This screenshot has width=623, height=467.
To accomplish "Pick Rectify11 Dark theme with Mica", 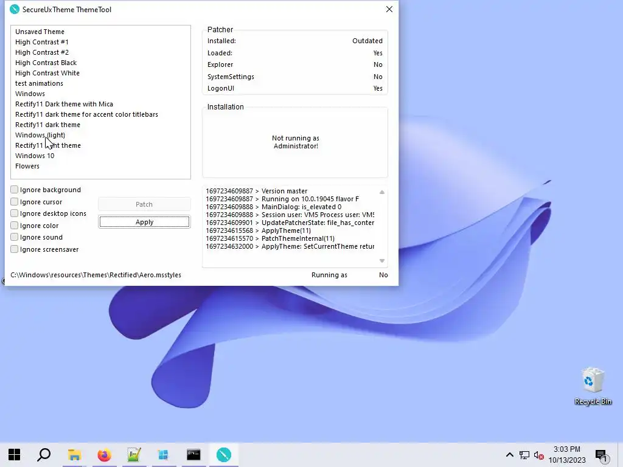I will tap(64, 104).
